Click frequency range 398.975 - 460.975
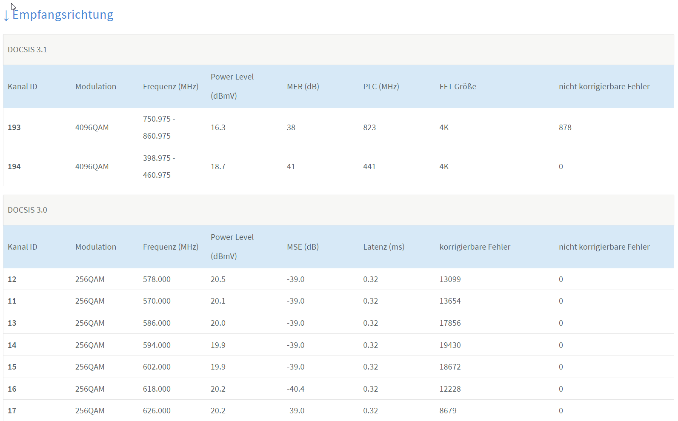The height and width of the screenshot is (421, 678). [x=159, y=167]
